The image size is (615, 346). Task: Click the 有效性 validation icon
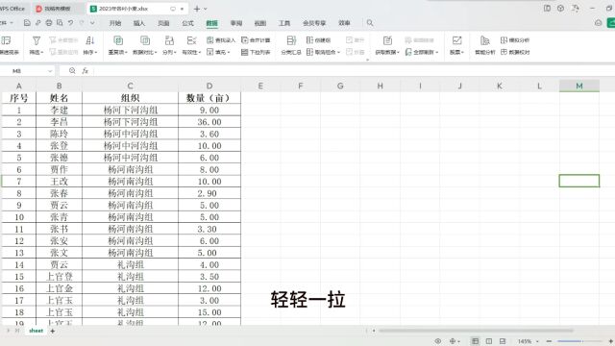191,40
